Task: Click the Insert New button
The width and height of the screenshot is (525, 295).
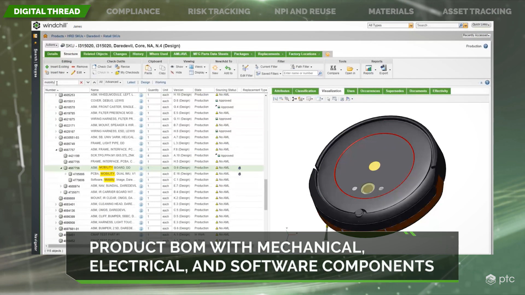Action: tap(57, 73)
